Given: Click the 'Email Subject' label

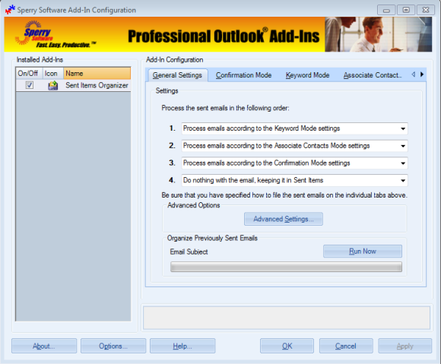Looking at the screenshot, I should [x=189, y=252].
